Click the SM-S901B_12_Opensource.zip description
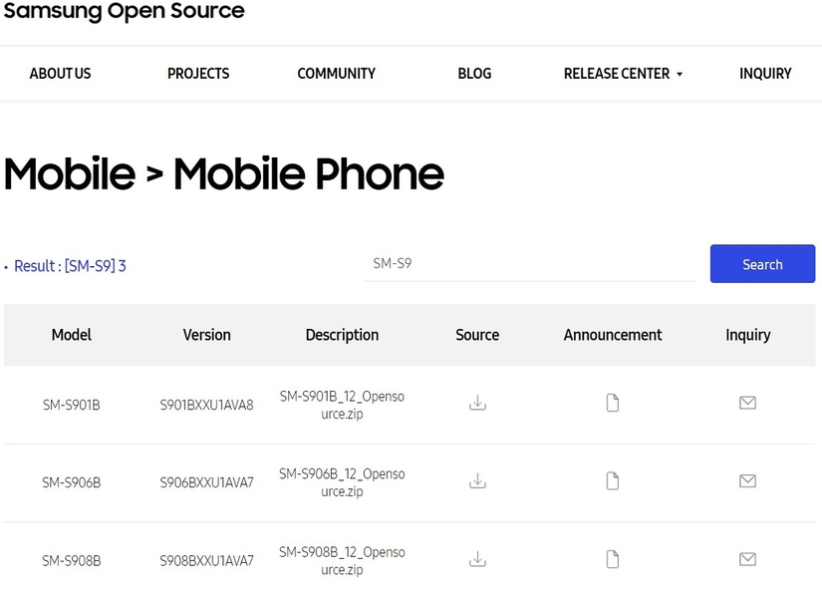 [342, 405]
